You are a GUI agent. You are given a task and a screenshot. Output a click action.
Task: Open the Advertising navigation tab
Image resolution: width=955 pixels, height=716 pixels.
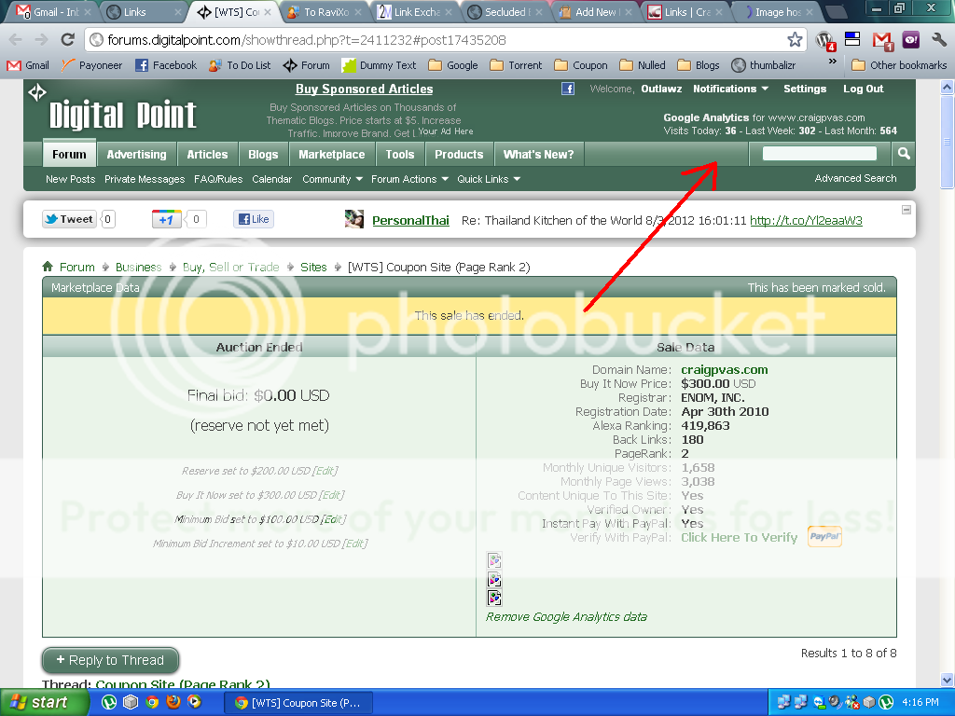tap(136, 155)
